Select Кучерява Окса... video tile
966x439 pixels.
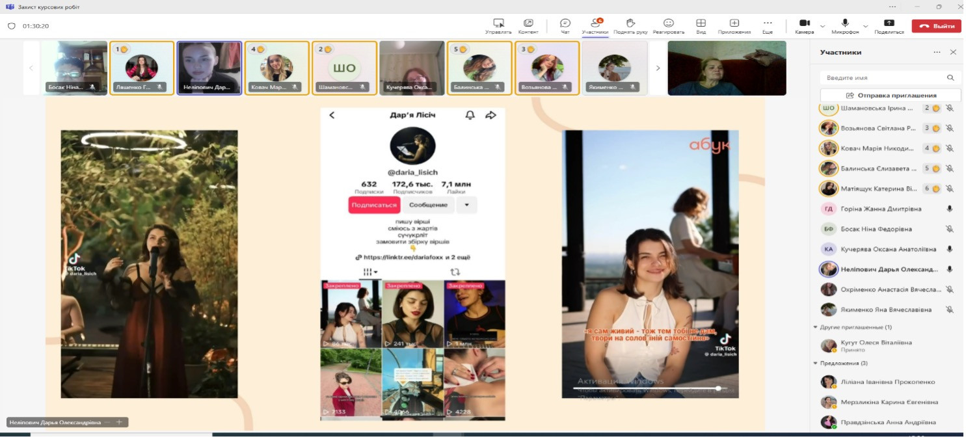click(x=412, y=68)
